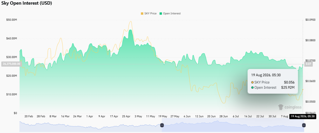319x133 pixels.
Task: Toggle the SKY Price legend series
Action: click(149, 13)
